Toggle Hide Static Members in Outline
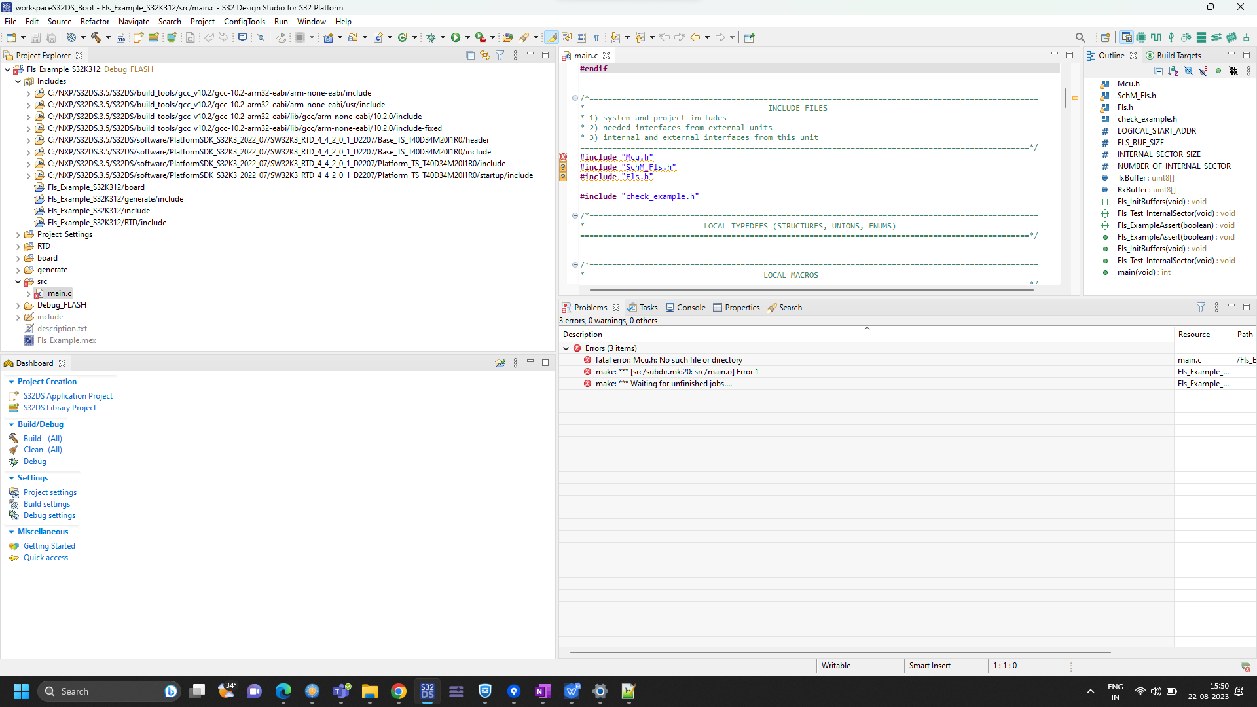 [1203, 71]
